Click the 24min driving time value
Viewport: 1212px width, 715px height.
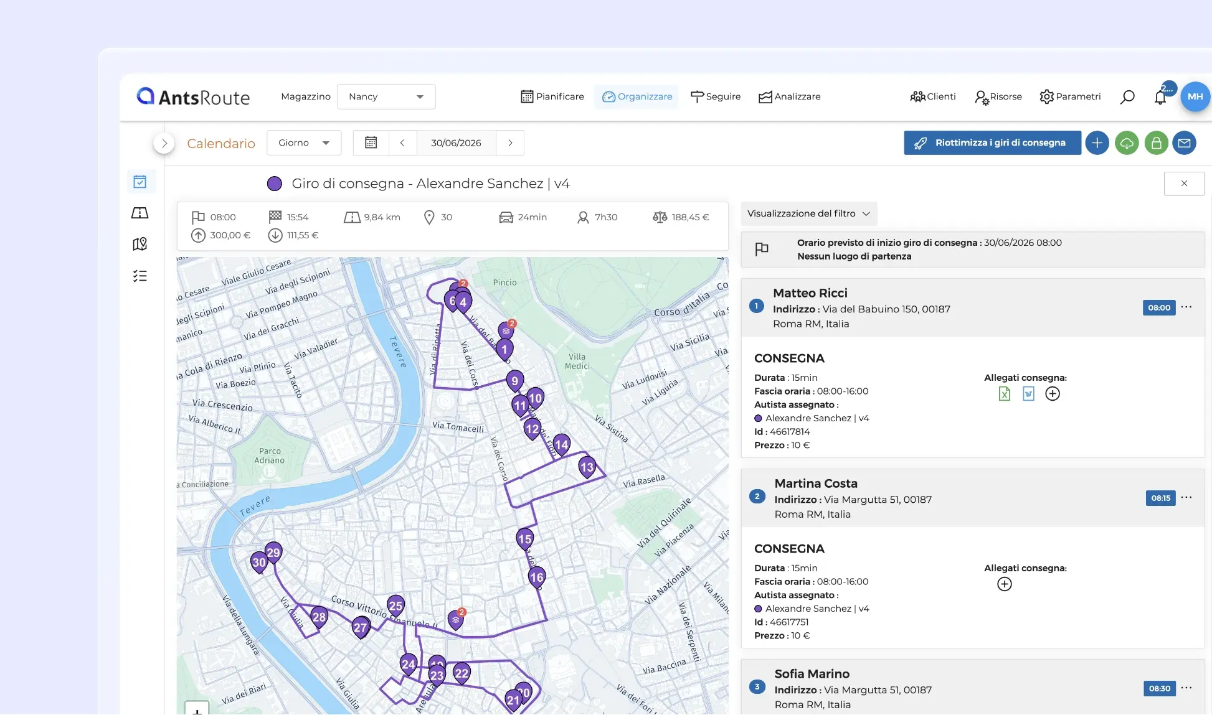click(x=532, y=217)
